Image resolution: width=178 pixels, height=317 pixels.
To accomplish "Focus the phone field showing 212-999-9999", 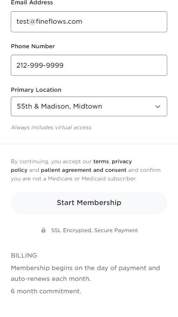I will click(x=89, y=65).
